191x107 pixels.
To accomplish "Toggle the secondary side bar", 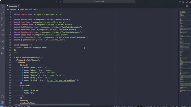I will (190, 2).
